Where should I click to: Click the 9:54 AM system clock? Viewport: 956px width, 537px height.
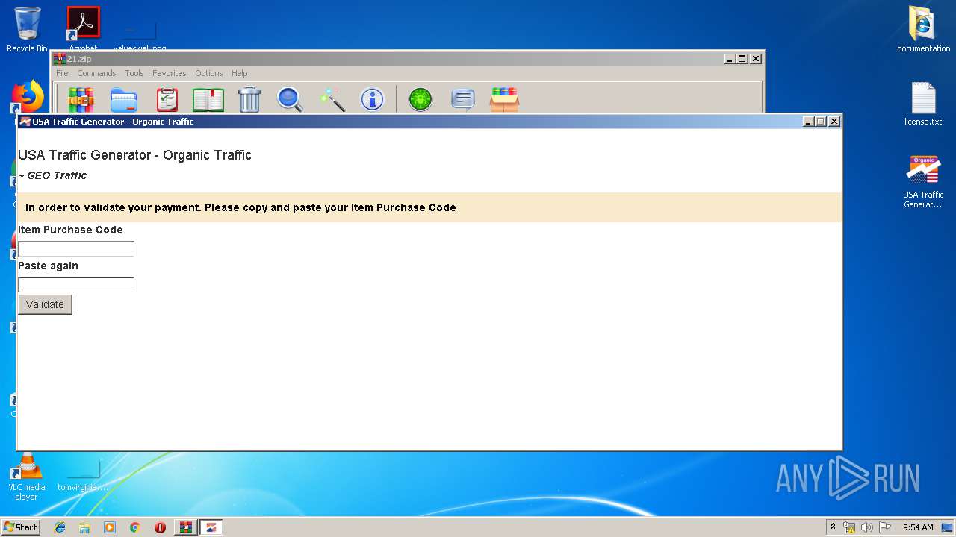point(918,527)
